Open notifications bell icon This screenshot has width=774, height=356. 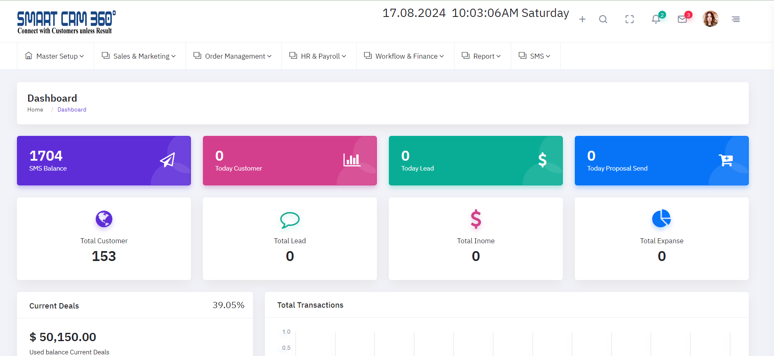[656, 19]
